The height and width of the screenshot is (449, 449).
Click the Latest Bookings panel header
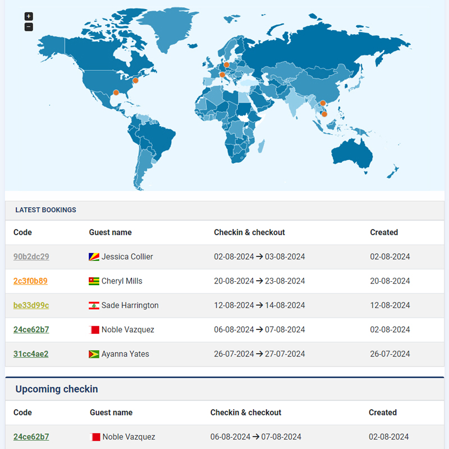click(x=45, y=210)
